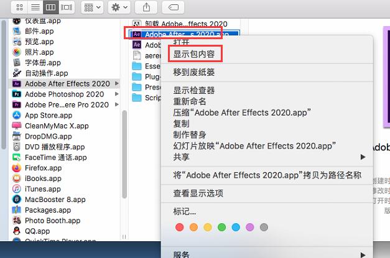Select CleanMyMac X.app icon
Image resolution: width=390 pixels, height=258 pixels.
[x=16, y=126]
